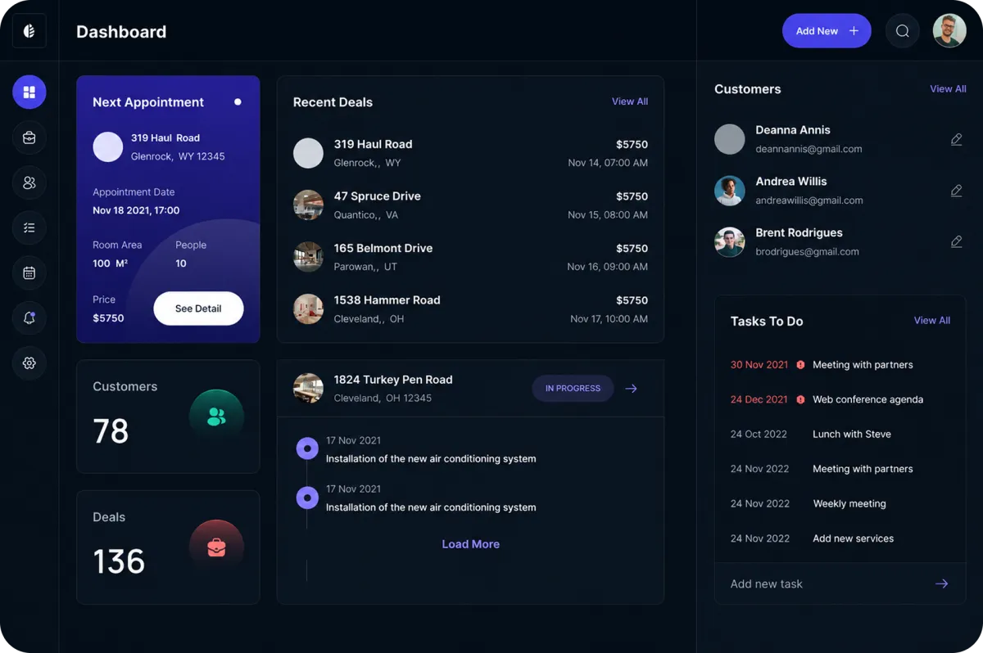Click the Add New button
The height and width of the screenshot is (653, 983).
[827, 31]
